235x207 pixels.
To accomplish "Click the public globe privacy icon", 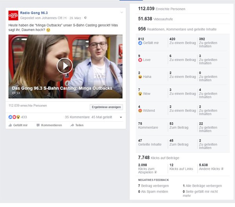I will (x=85, y=18).
